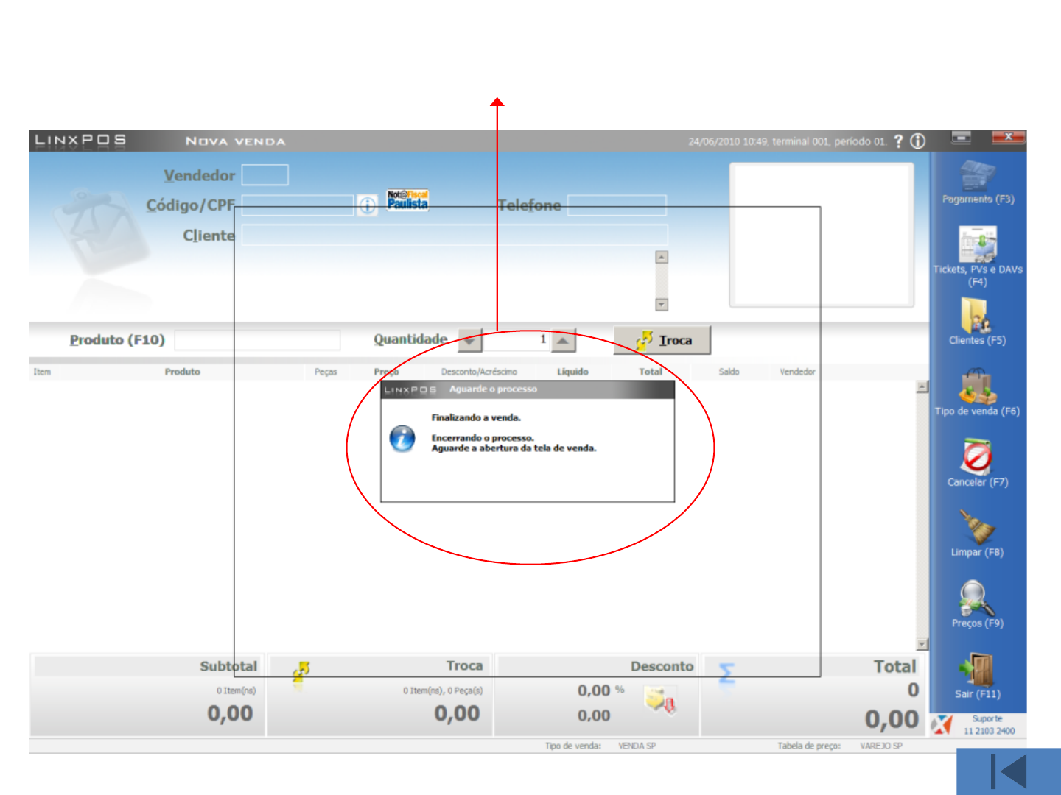Click the help question mark icon

click(x=898, y=141)
